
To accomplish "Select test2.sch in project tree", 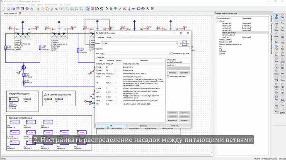I will point(226,37).
